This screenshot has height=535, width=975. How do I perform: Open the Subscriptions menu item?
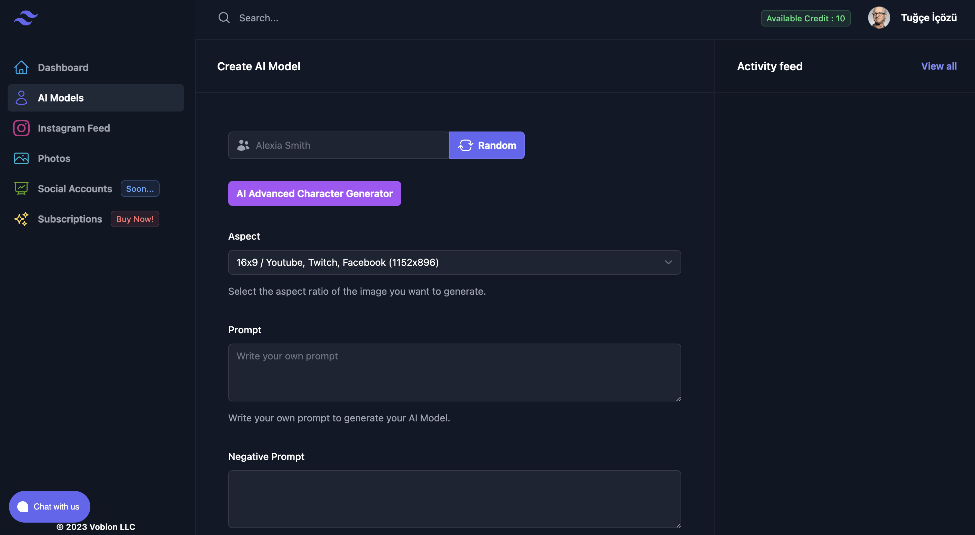point(70,219)
